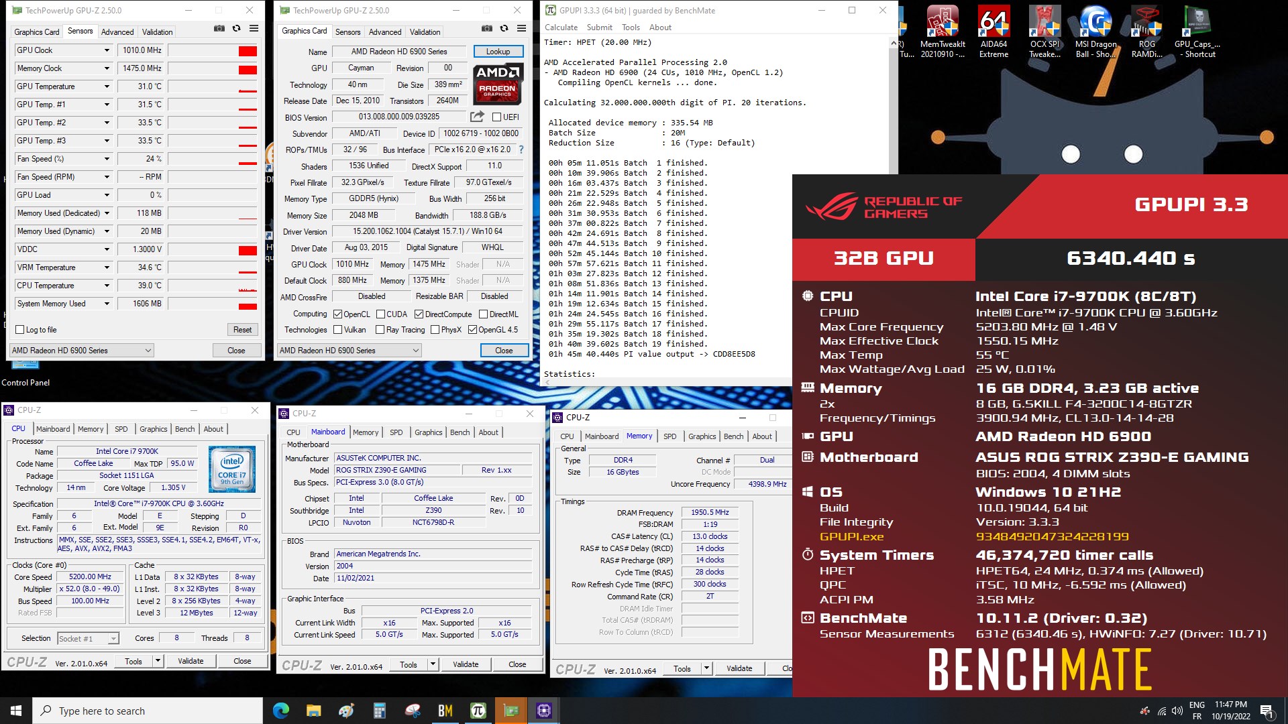This screenshot has height=724, width=1288.
Task: Open hamburger menu in GPU-Z Sensors window
Action: click(254, 29)
